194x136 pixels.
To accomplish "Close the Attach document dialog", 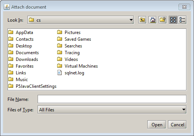I will point(184,7).
